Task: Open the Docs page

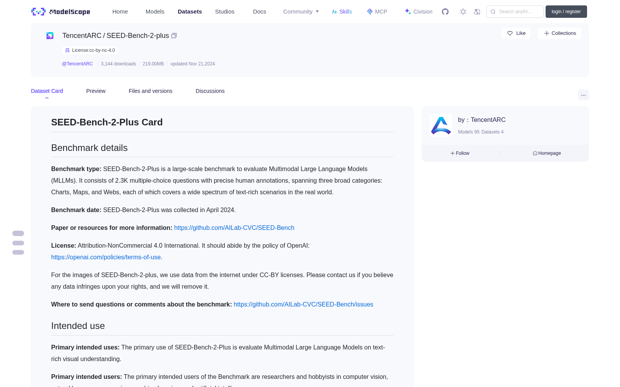Action: pos(260,12)
